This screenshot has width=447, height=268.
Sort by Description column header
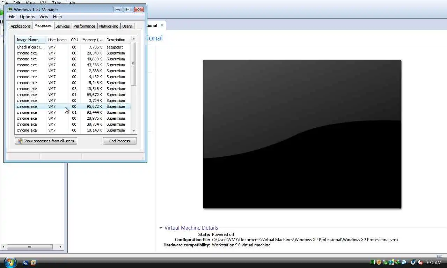point(117,40)
